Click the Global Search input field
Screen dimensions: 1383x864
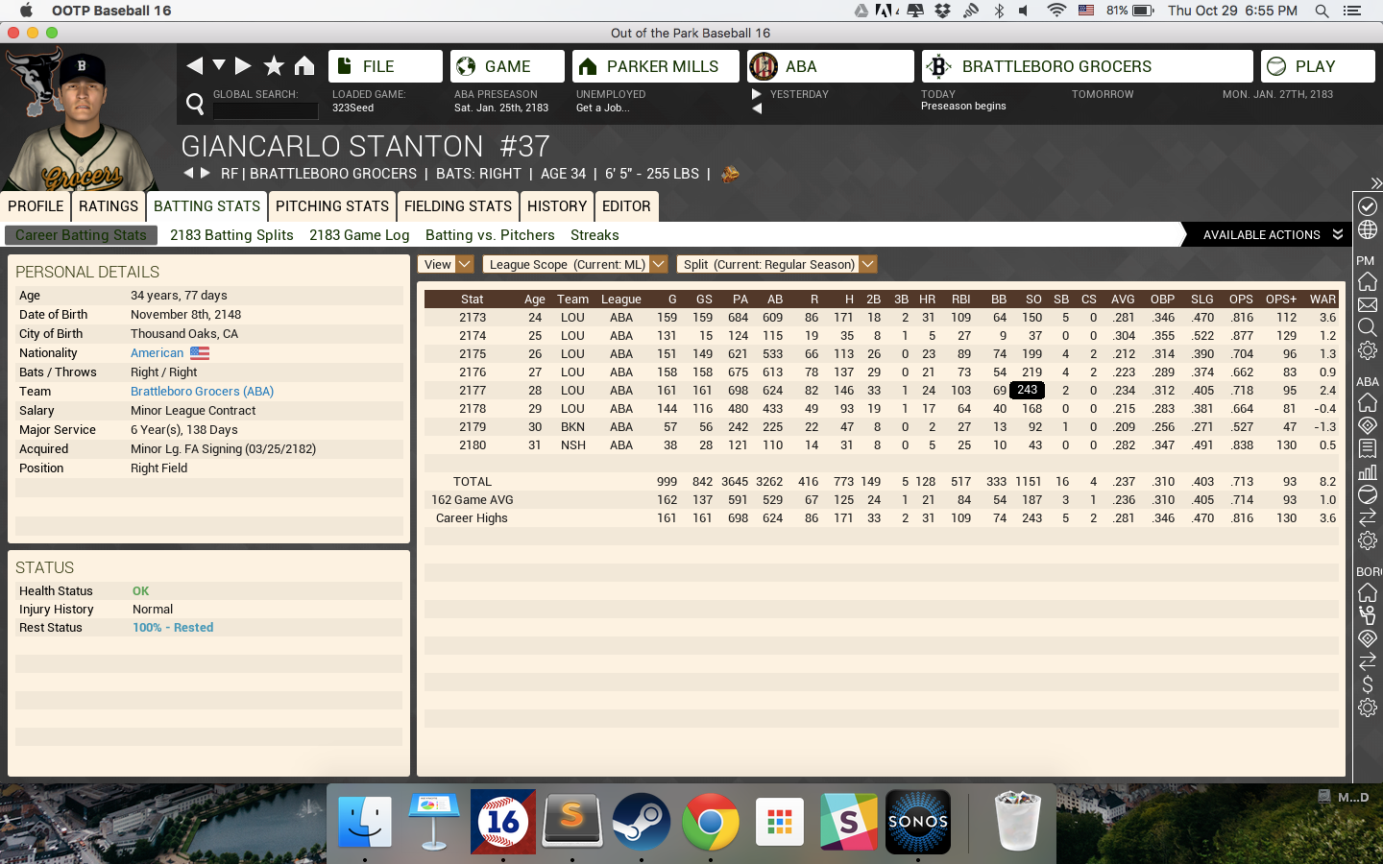[x=265, y=110]
